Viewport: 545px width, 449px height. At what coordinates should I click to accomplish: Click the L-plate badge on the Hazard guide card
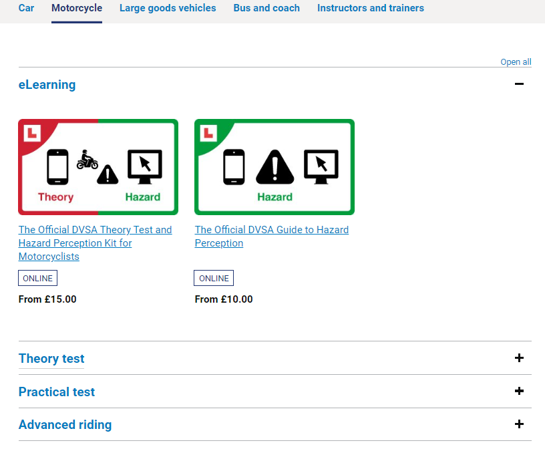pyautogui.click(x=208, y=134)
